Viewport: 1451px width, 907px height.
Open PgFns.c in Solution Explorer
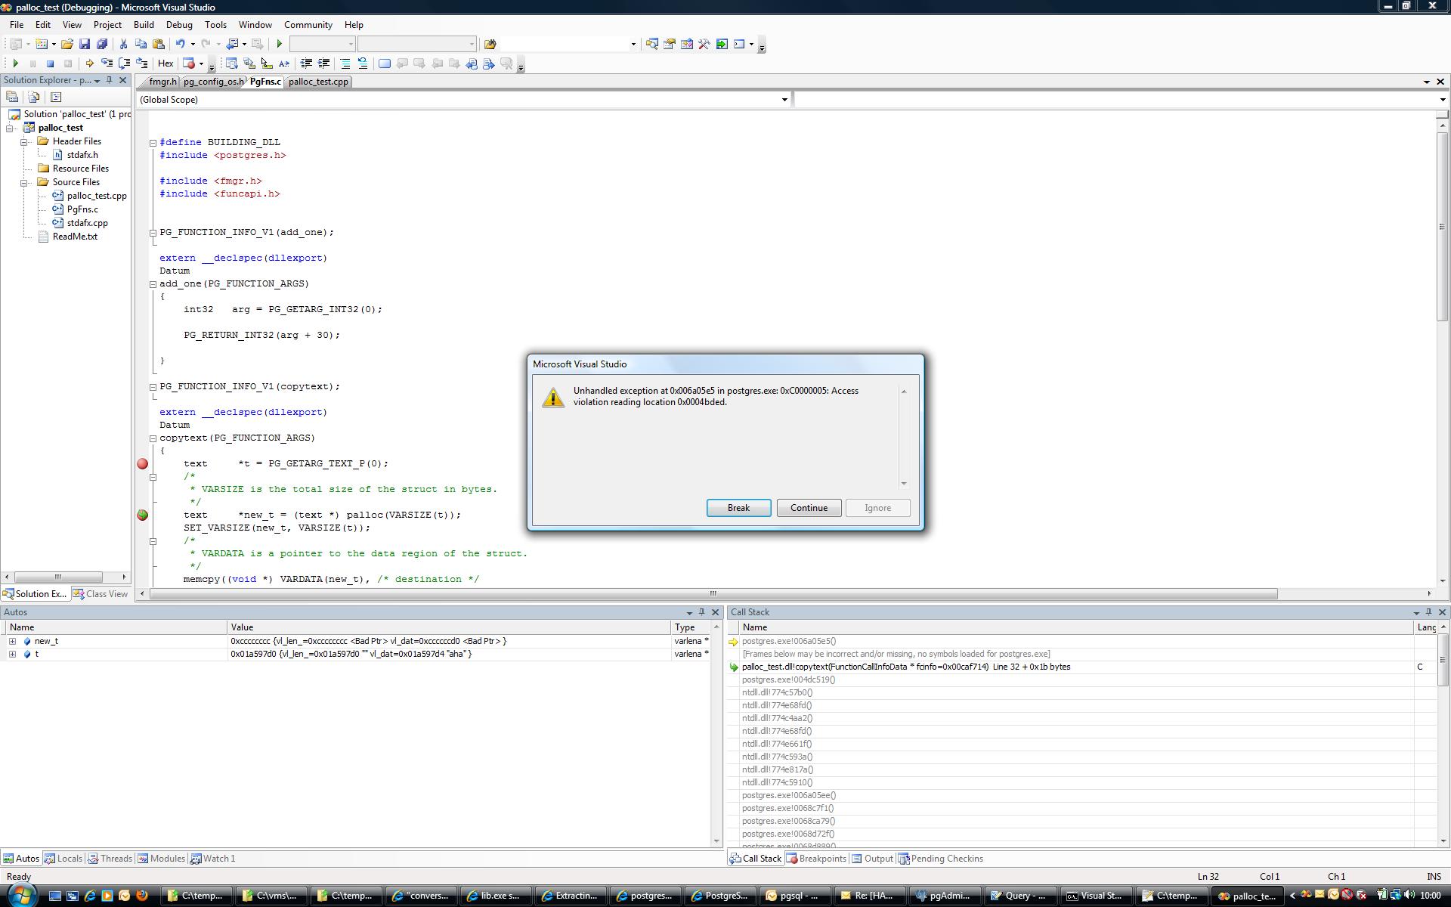(x=82, y=209)
